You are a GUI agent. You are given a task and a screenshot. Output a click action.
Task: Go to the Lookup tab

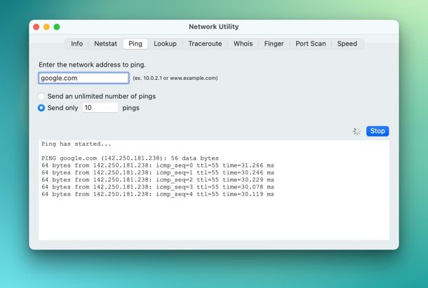pyautogui.click(x=165, y=43)
